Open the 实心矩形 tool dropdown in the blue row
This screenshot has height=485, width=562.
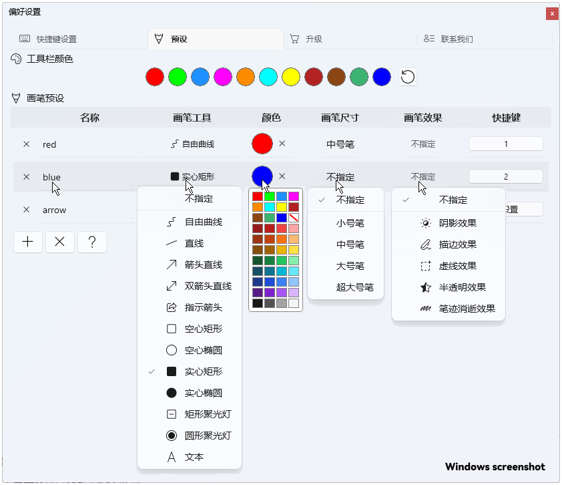click(192, 176)
